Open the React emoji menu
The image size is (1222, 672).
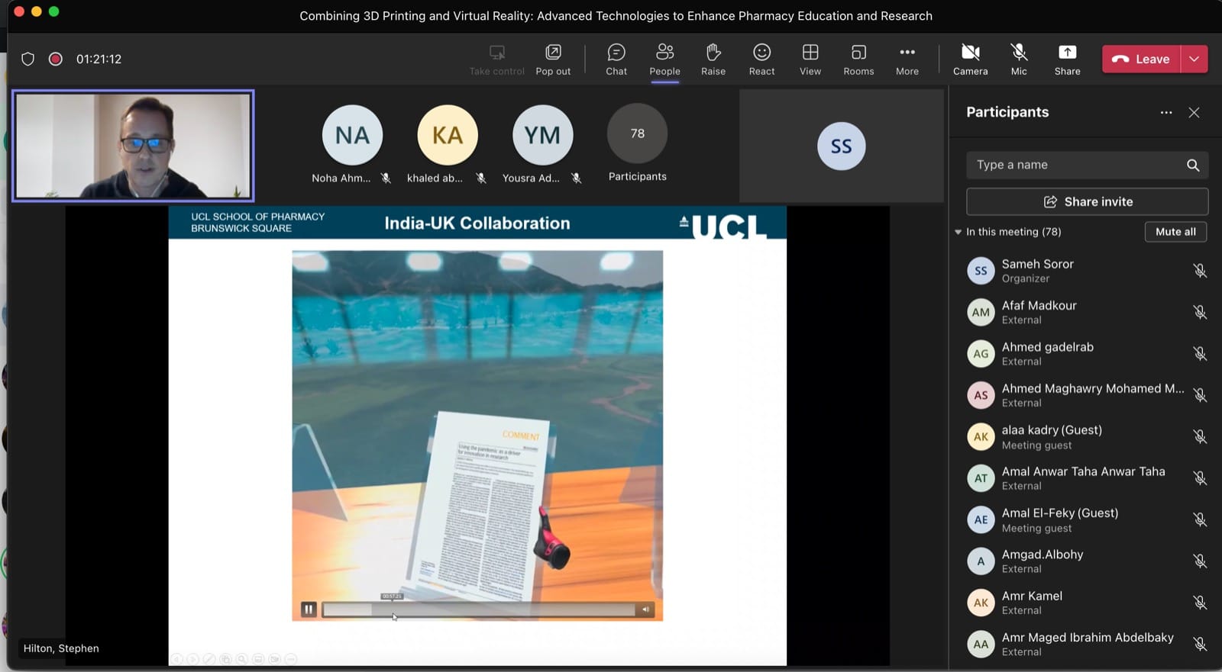[761, 59]
